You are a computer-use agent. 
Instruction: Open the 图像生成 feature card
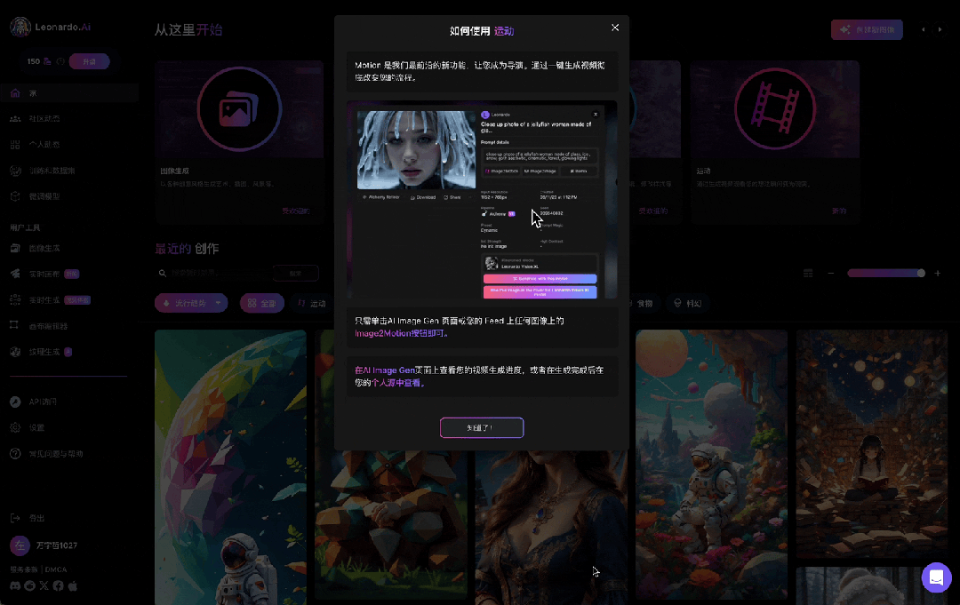coord(239,142)
